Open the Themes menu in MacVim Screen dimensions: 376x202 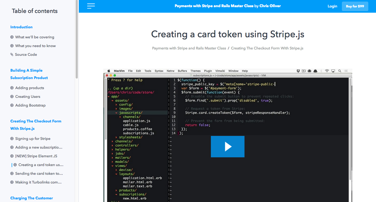[196, 71]
